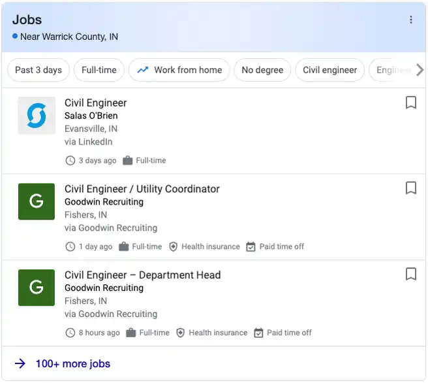
Task: Open the Civil Engineer – Department Head listing title
Action: tap(142, 275)
